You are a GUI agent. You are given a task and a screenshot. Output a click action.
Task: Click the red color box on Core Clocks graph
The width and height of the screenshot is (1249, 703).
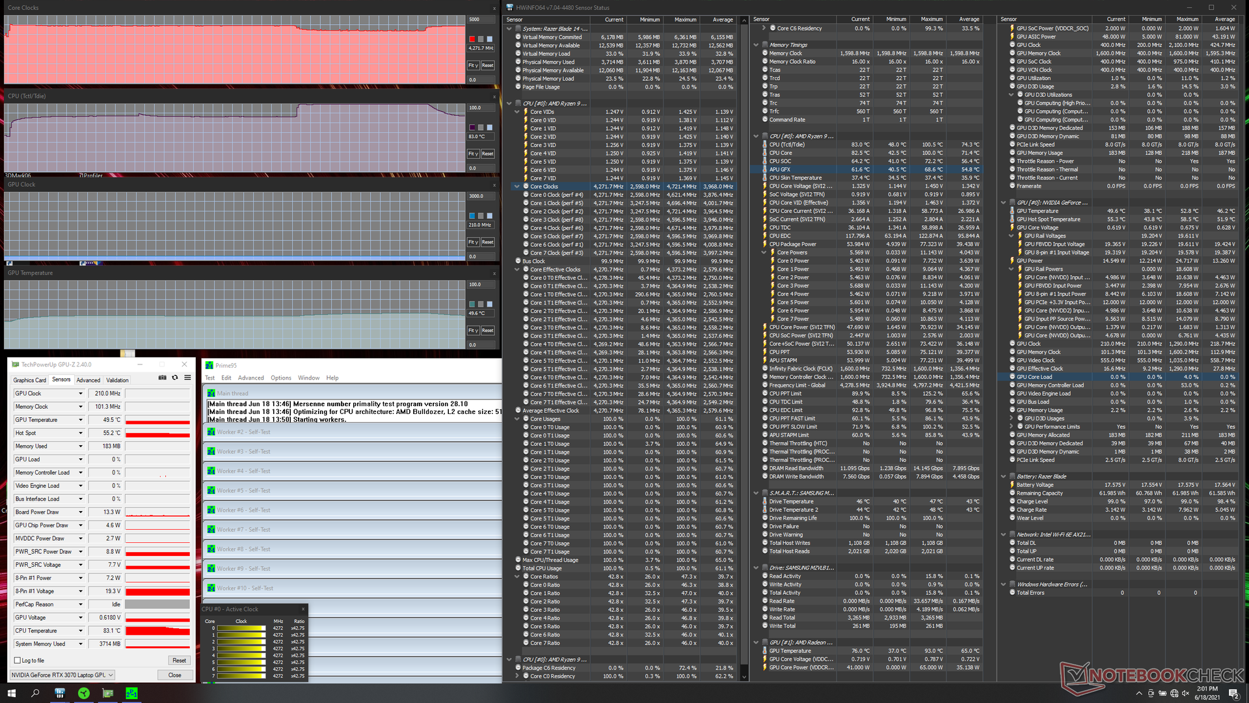(x=472, y=39)
